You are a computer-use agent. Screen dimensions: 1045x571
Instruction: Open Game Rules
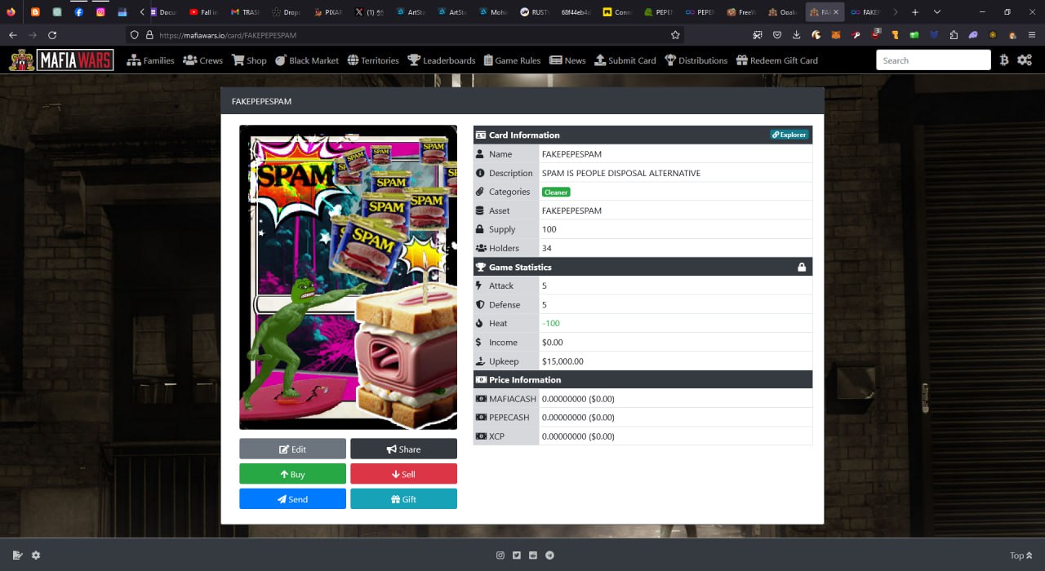(512, 60)
